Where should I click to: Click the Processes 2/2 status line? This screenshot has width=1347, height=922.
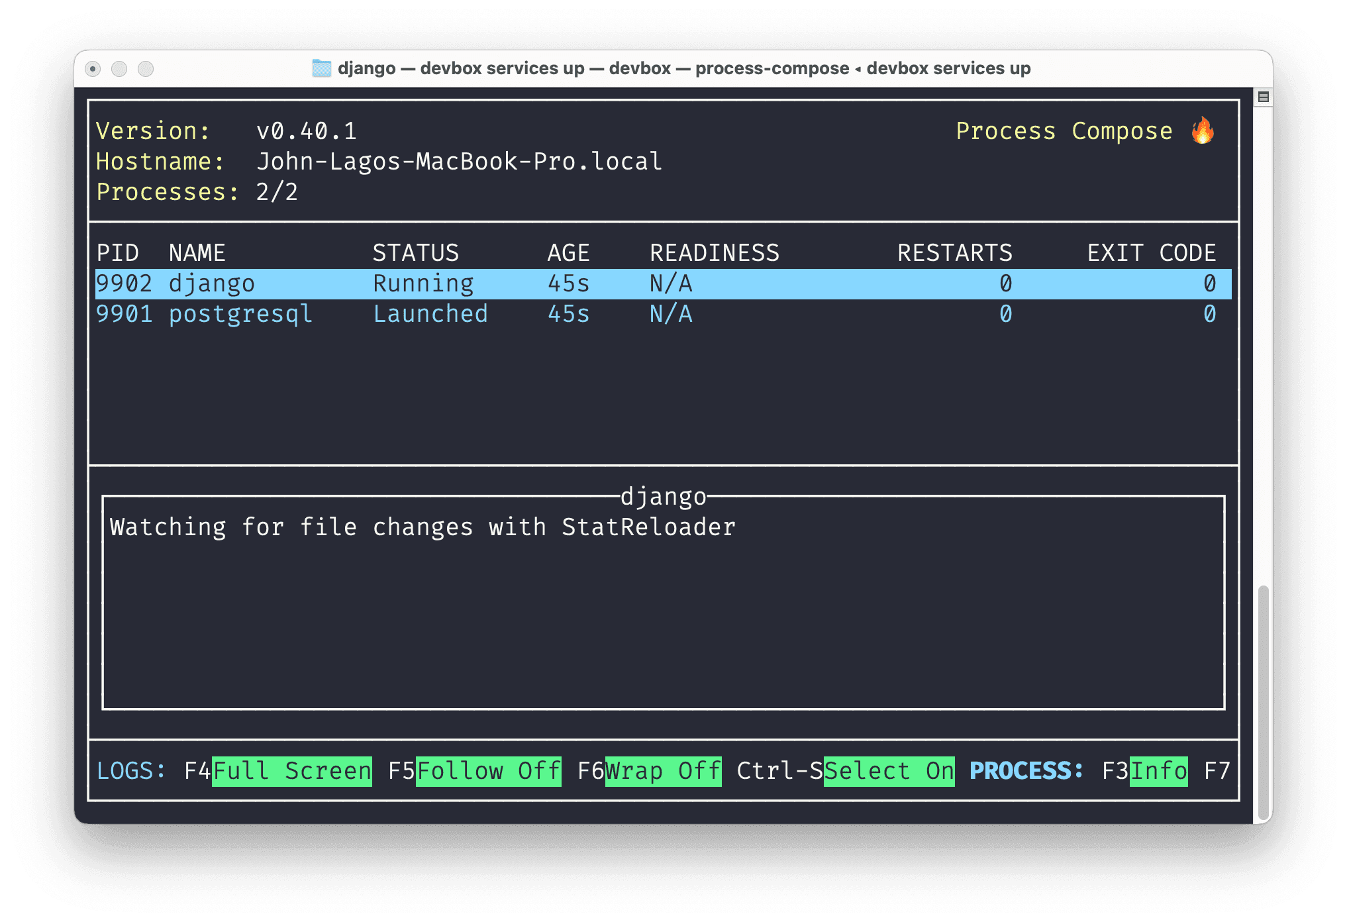pyautogui.click(x=196, y=192)
